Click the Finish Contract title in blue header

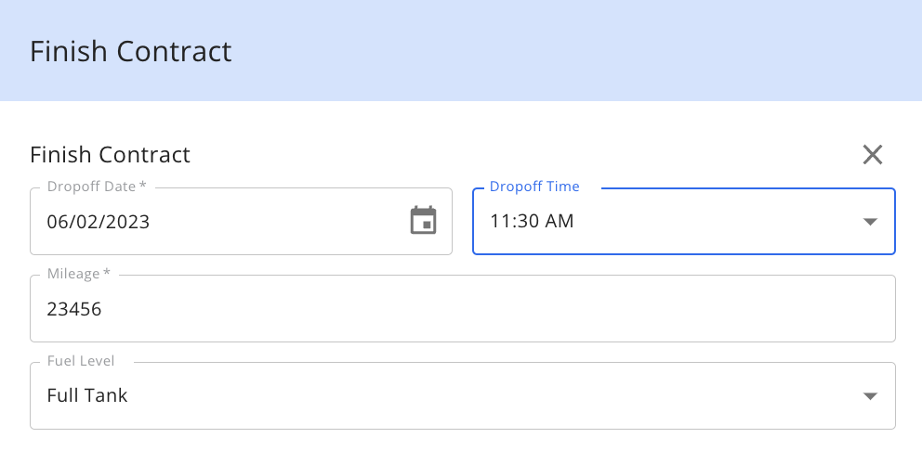(130, 52)
